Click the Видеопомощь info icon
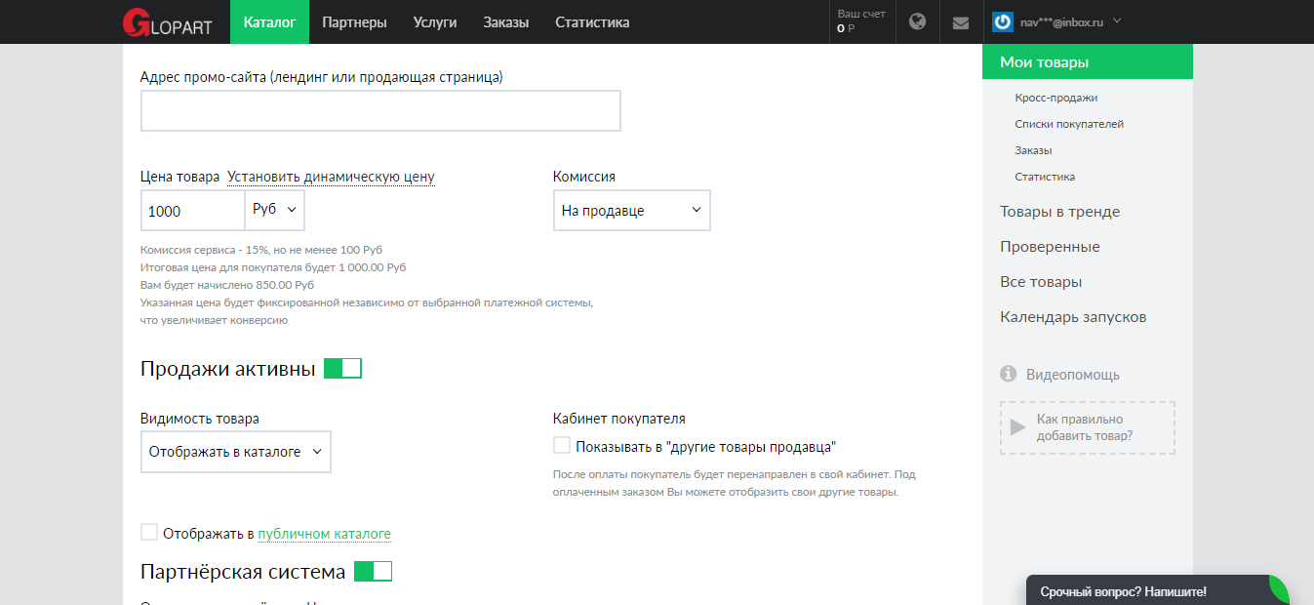The height and width of the screenshot is (605, 1314). point(1009,374)
